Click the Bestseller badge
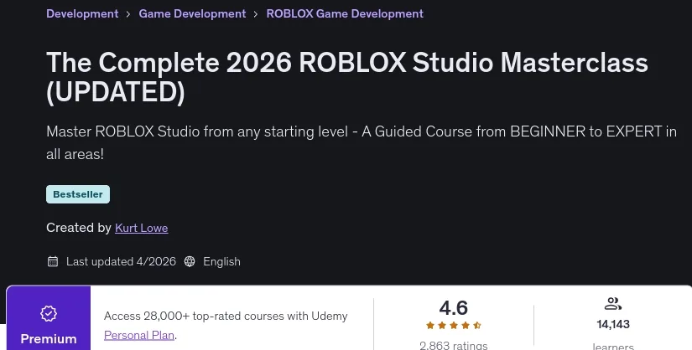 click(x=78, y=194)
